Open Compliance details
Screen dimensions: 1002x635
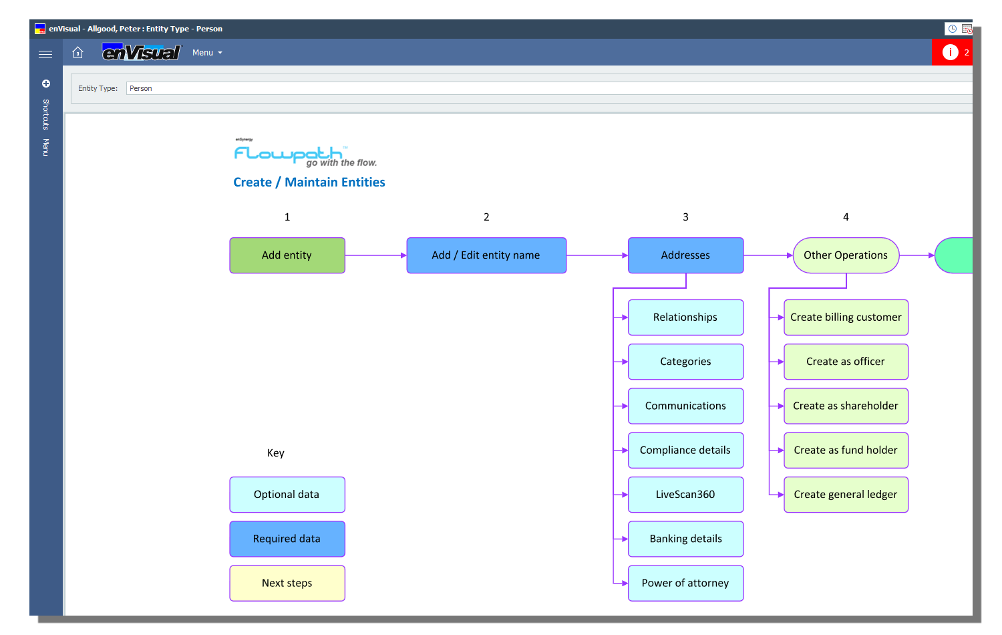click(x=685, y=451)
